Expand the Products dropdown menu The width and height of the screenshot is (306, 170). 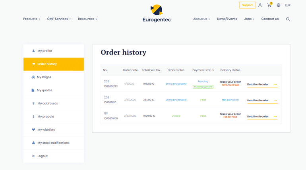click(31, 19)
